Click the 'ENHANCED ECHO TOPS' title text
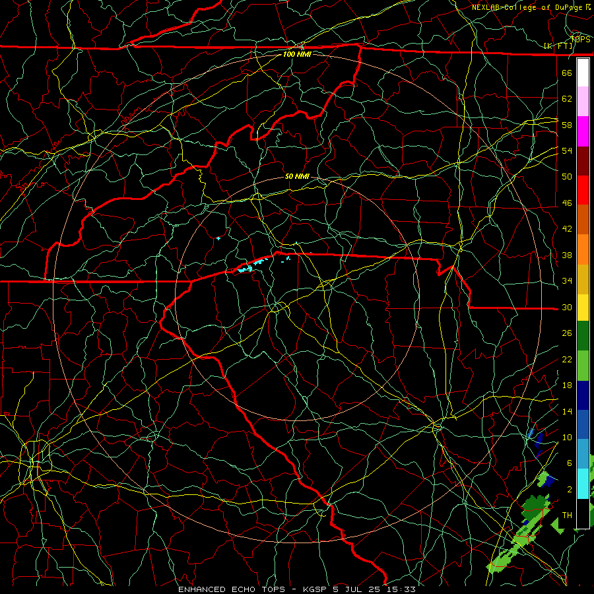Image resolution: width=594 pixels, height=594 pixels. pyautogui.click(x=231, y=589)
